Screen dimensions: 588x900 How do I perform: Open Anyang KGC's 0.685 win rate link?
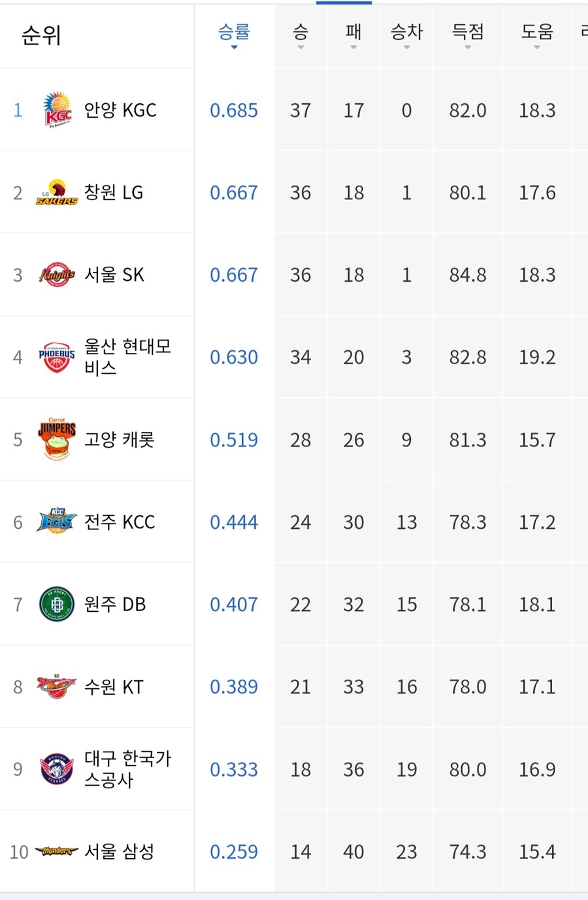click(233, 110)
